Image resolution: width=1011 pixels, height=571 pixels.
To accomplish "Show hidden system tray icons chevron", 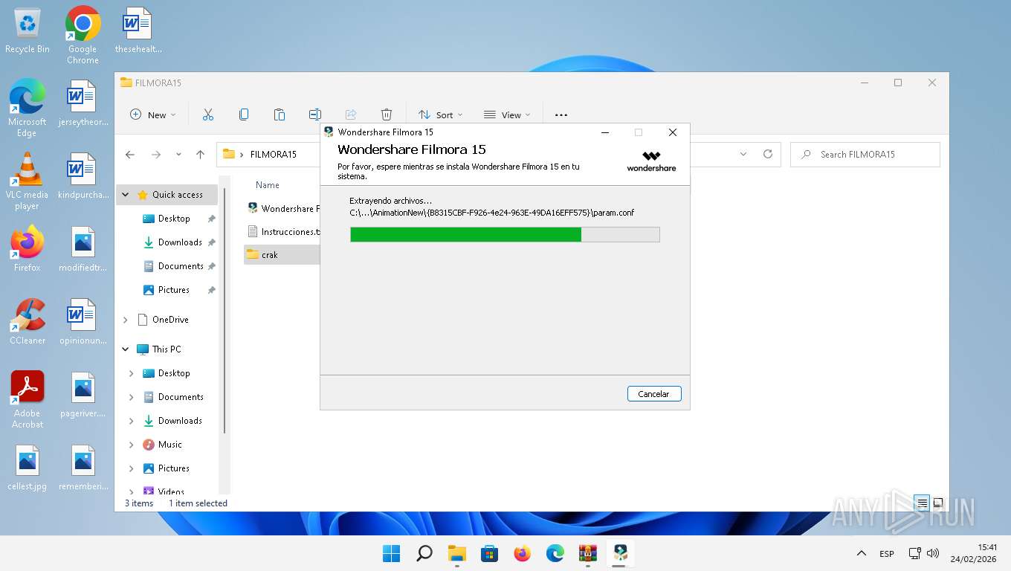I will (862, 553).
